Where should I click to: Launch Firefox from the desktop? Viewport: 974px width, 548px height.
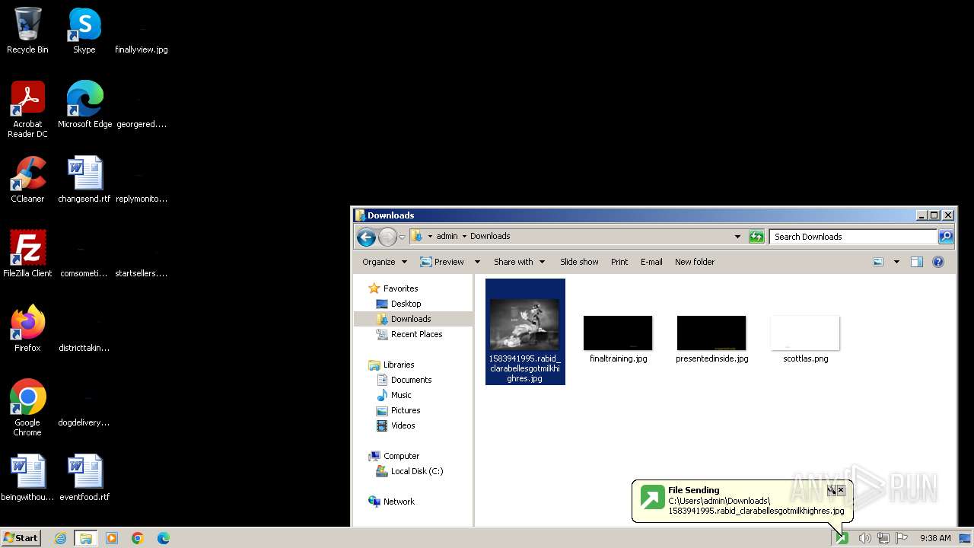coord(27,329)
